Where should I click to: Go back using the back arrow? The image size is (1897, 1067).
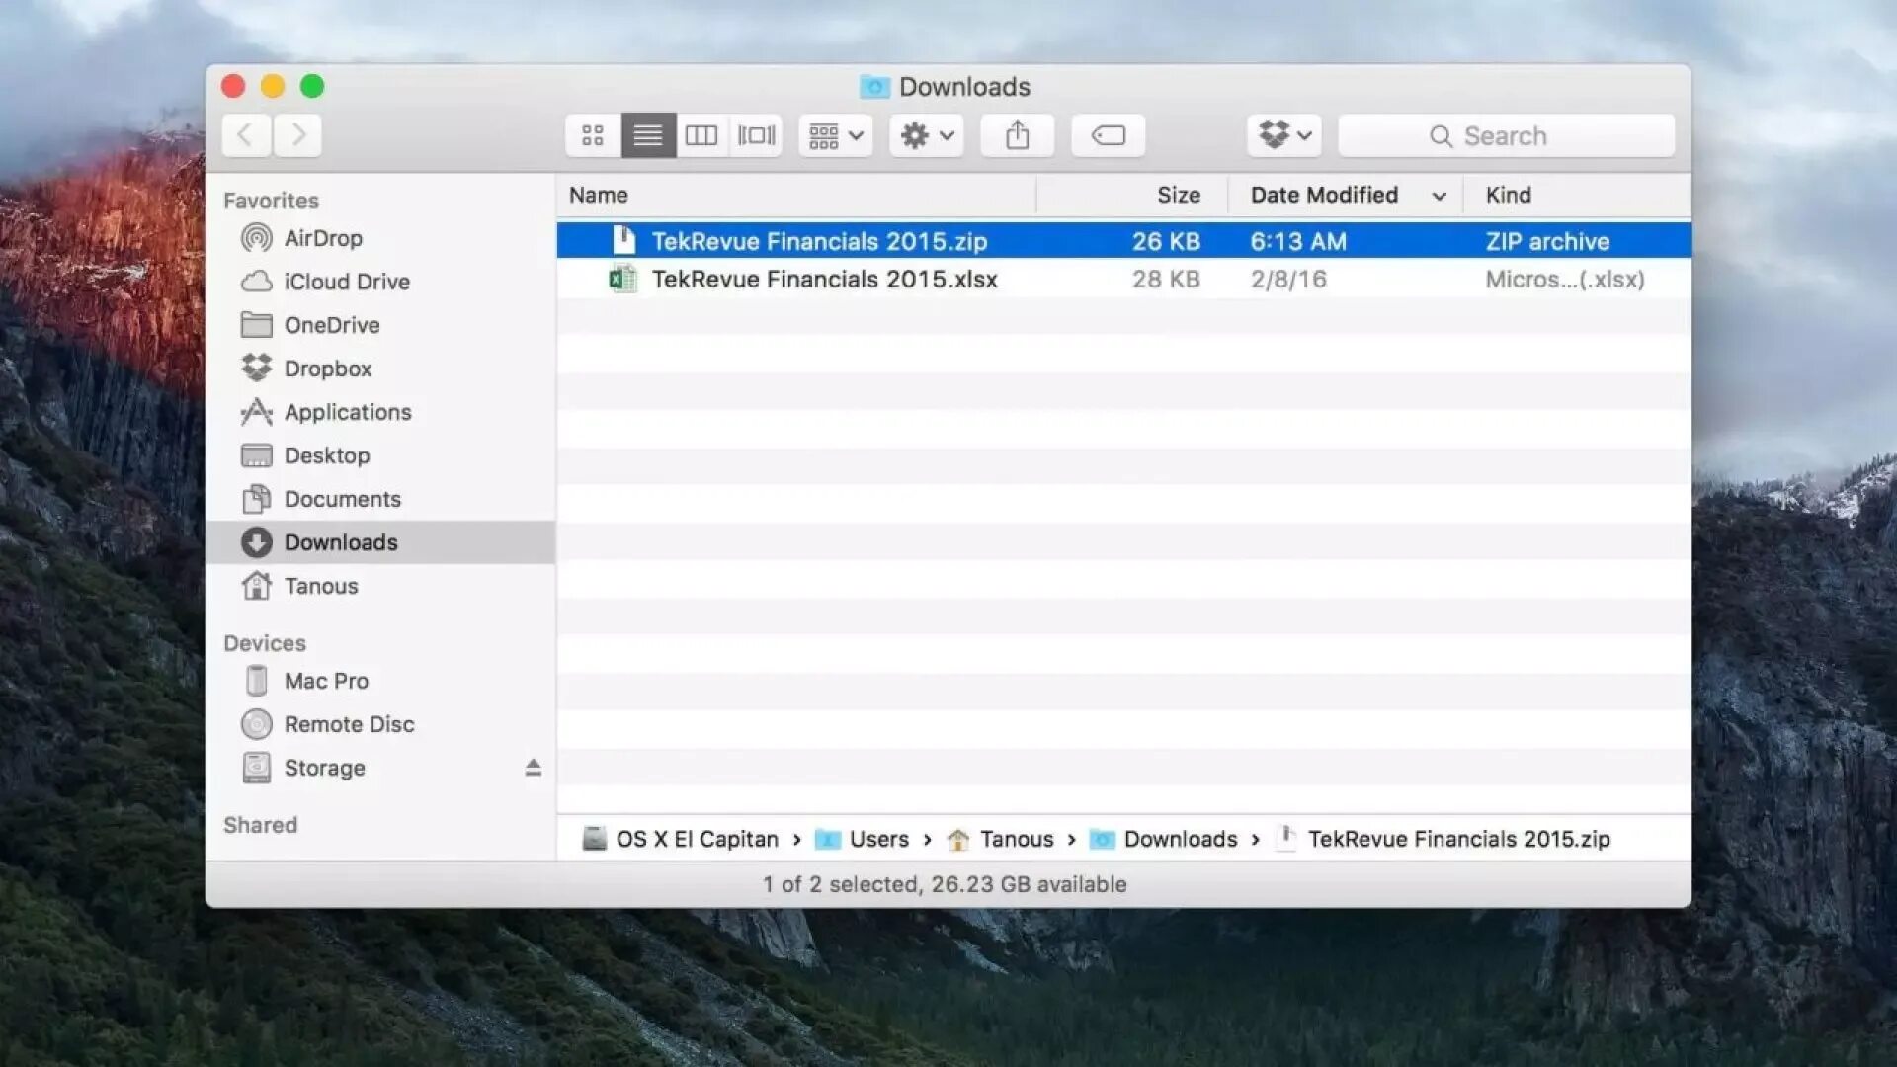tap(246, 135)
